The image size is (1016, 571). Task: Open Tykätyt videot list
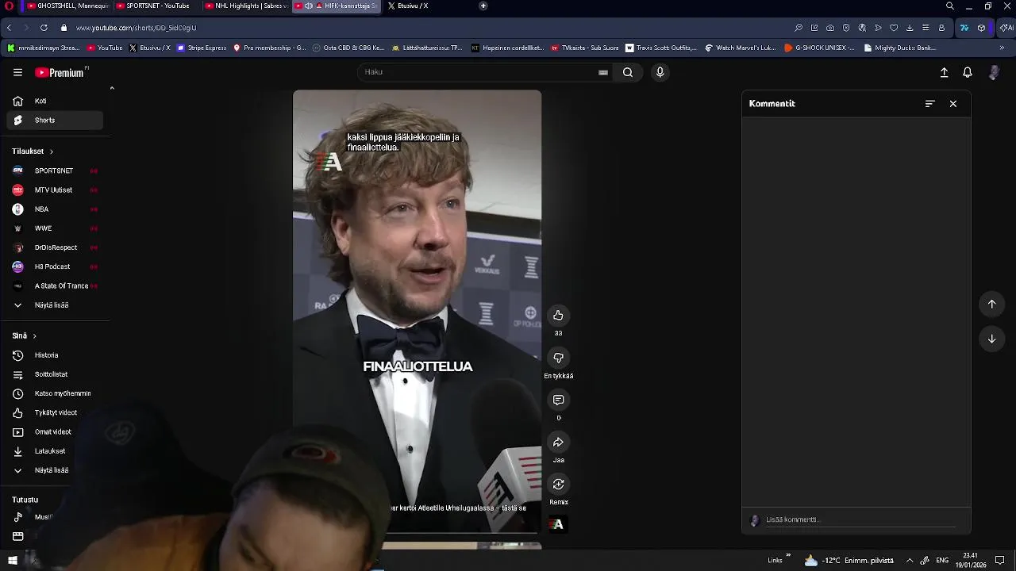pos(55,412)
